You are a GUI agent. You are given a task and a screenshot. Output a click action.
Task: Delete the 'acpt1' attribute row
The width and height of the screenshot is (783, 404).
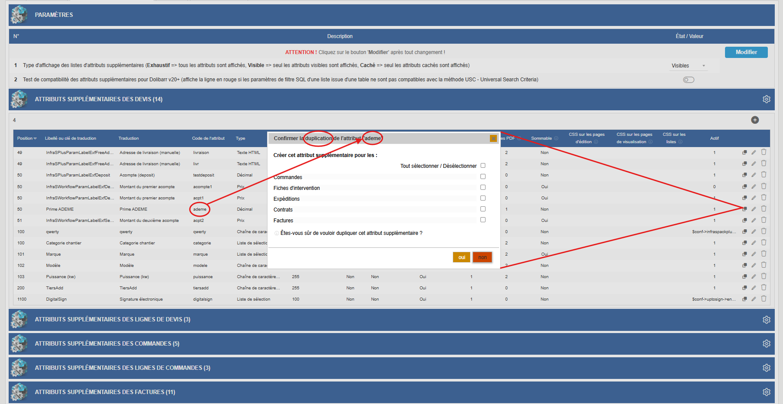764,197
